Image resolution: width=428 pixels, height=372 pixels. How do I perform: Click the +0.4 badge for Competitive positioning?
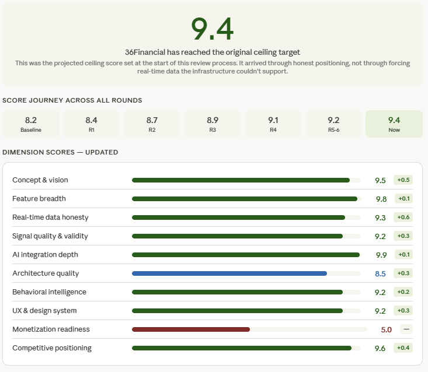[403, 348]
